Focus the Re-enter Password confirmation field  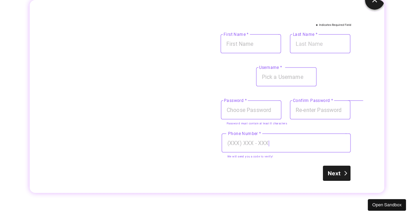tap(320, 110)
